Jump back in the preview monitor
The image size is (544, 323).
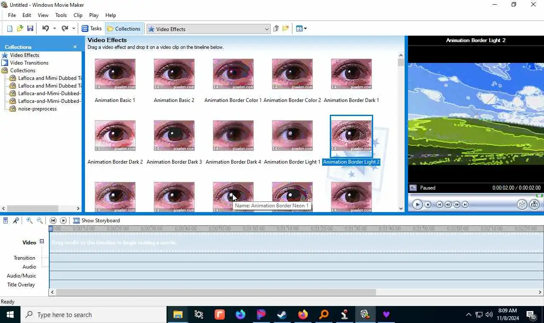(439, 204)
